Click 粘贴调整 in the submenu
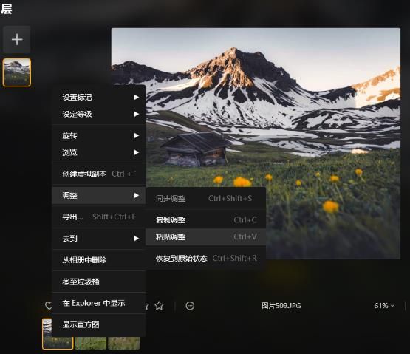The image size is (410, 354). tap(206, 237)
